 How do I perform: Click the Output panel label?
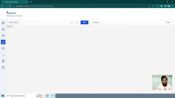click(x=96, y=22)
